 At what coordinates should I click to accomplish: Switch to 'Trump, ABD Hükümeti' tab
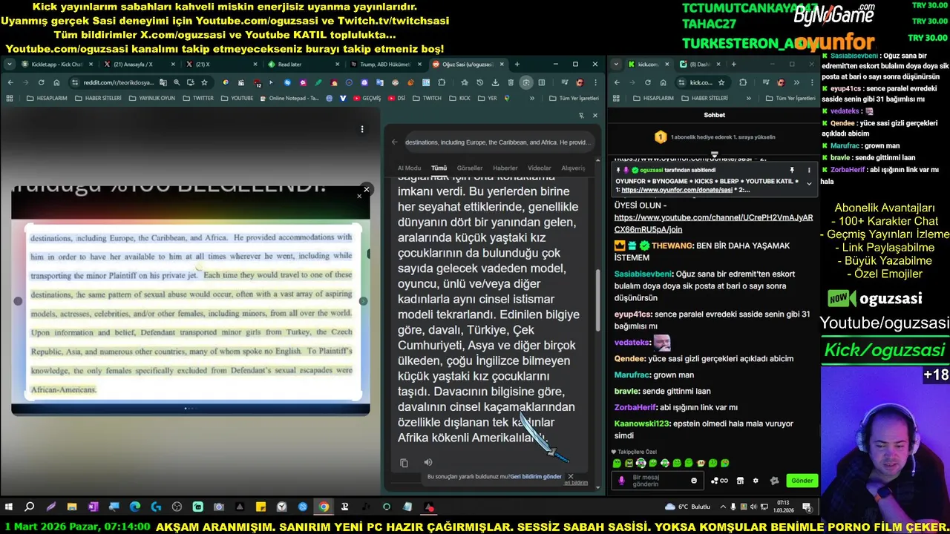pos(384,64)
